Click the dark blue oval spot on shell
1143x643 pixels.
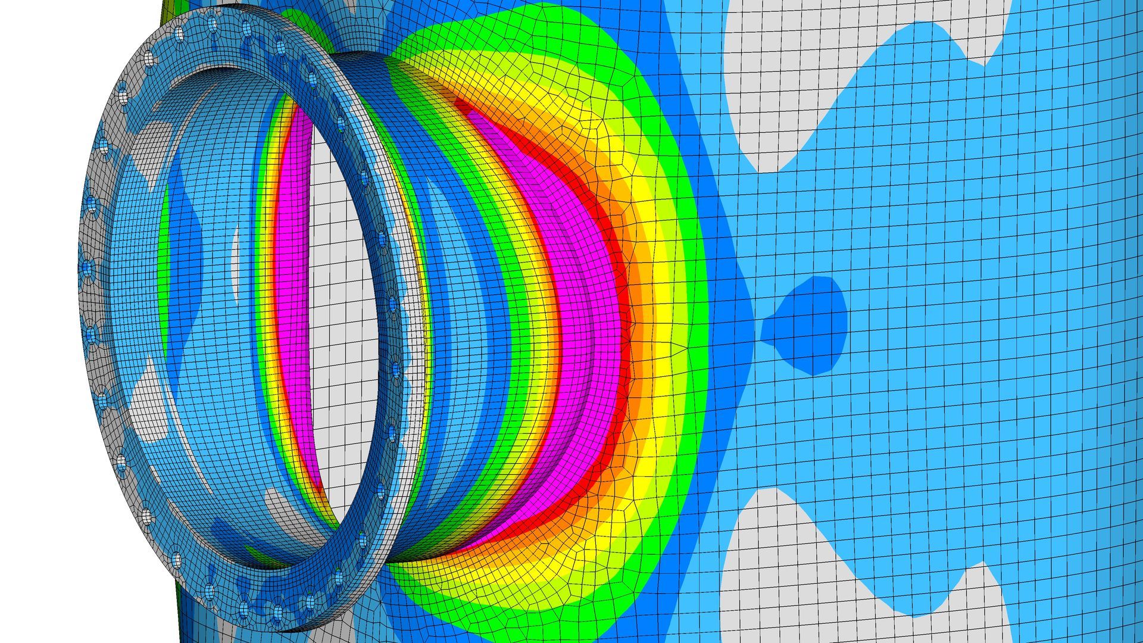click(810, 324)
